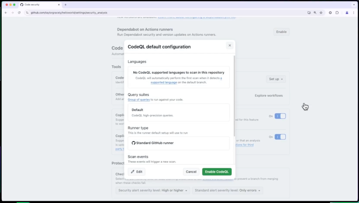
Task: Expand the Standard alert severity level dropdown
Action: [228, 190]
